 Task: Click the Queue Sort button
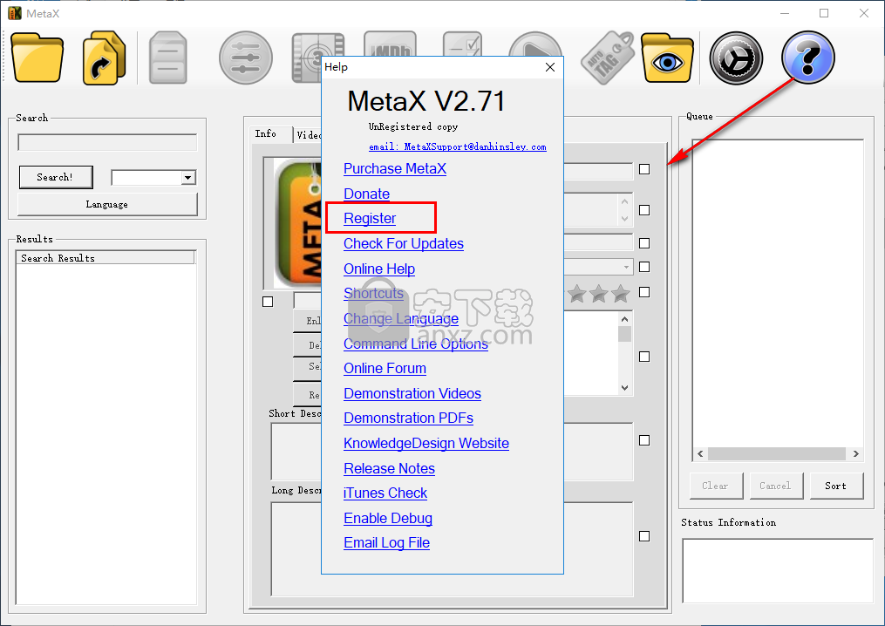tap(836, 486)
